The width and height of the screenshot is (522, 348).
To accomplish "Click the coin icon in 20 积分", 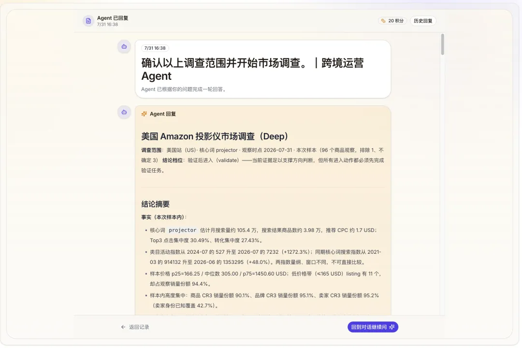I will [383, 21].
